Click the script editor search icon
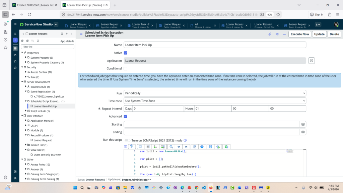The image size is (343, 193). [x=171, y=147]
